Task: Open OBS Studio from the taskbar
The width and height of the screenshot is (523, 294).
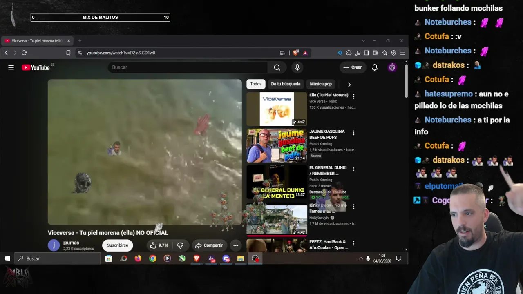Action: pos(255,258)
